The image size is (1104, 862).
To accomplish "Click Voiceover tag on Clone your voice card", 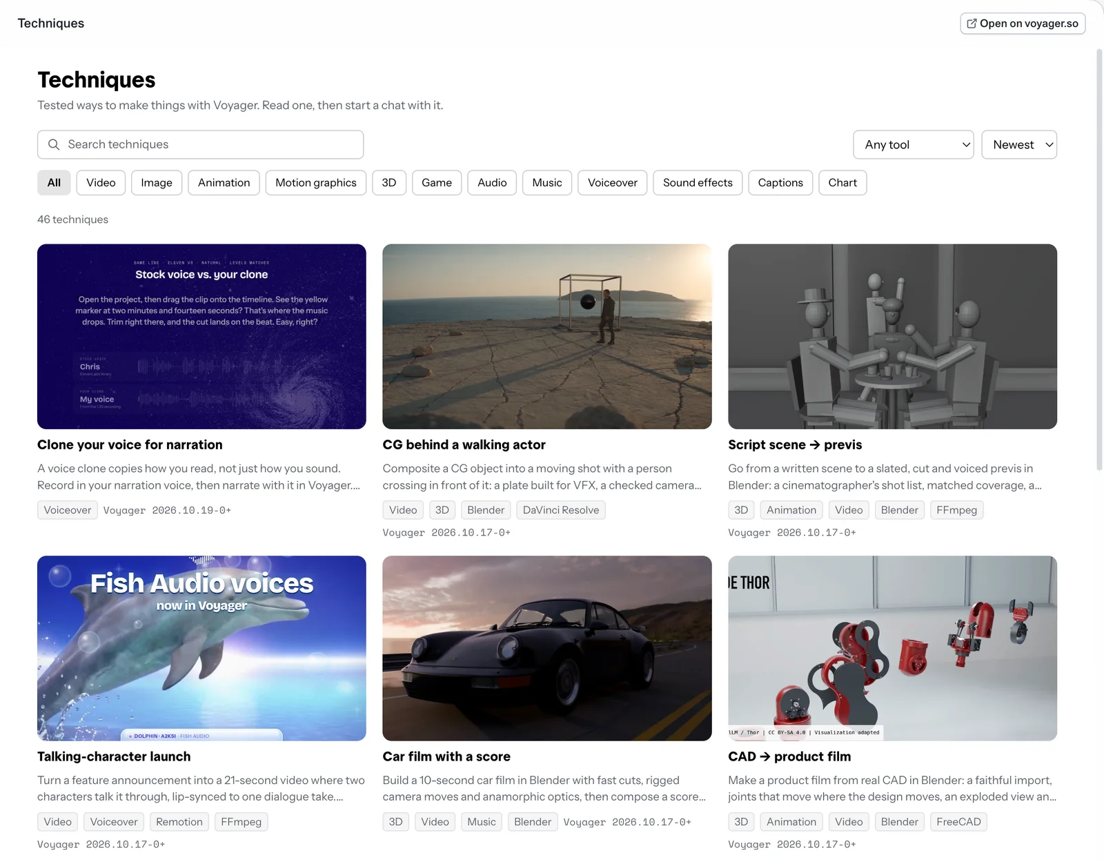I will click(68, 510).
